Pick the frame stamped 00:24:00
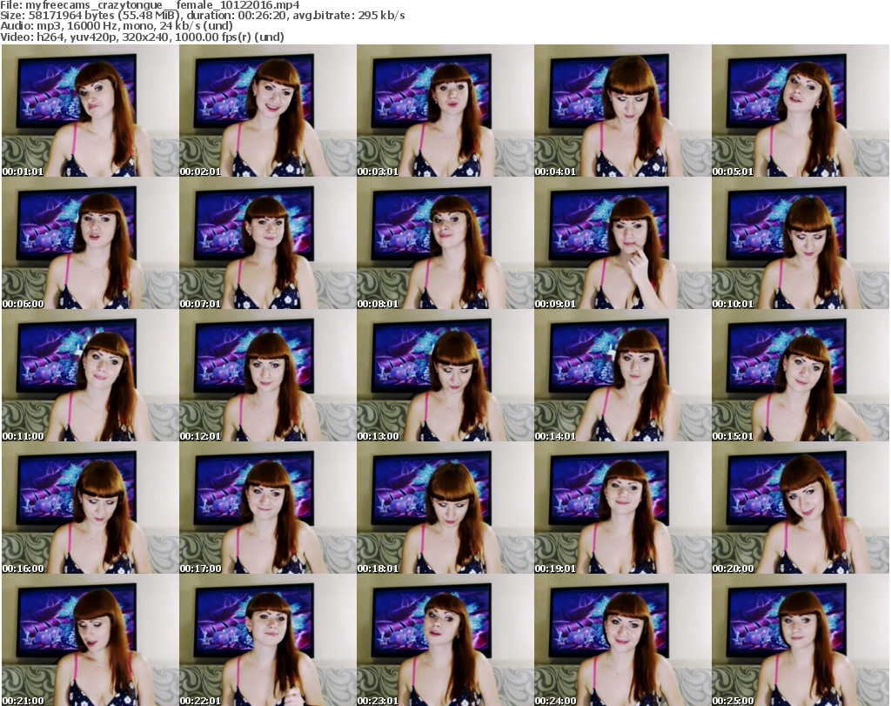The height and width of the screenshot is (706, 891). click(622, 640)
